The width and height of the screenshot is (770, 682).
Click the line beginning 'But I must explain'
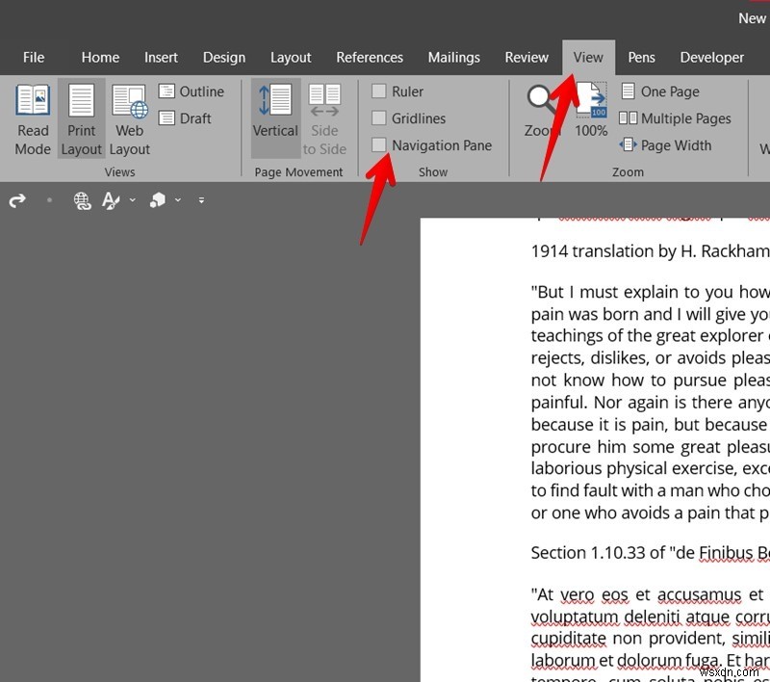pyautogui.click(x=651, y=293)
